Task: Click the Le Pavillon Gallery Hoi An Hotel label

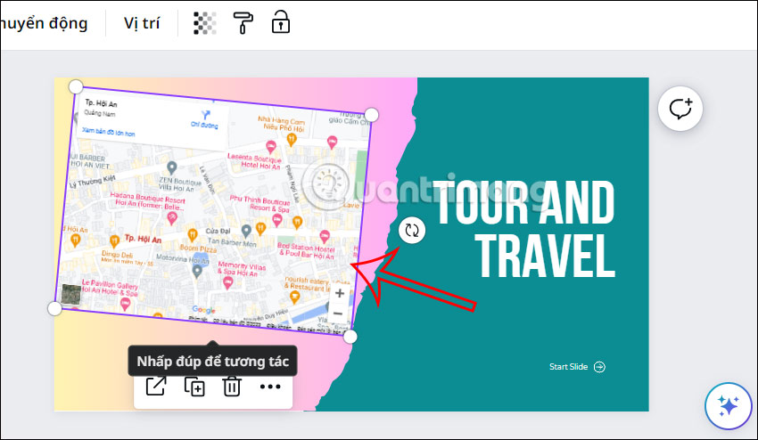Action: pos(110,288)
